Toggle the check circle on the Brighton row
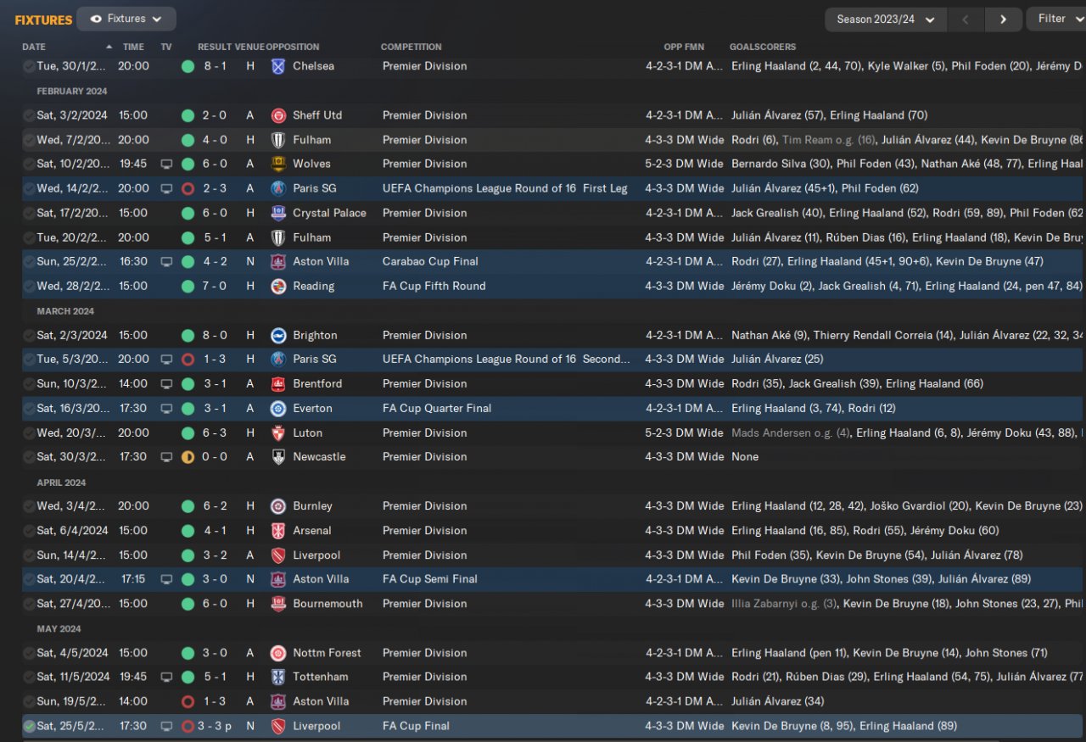The height and width of the screenshot is (742, 1086). [29, 335]
